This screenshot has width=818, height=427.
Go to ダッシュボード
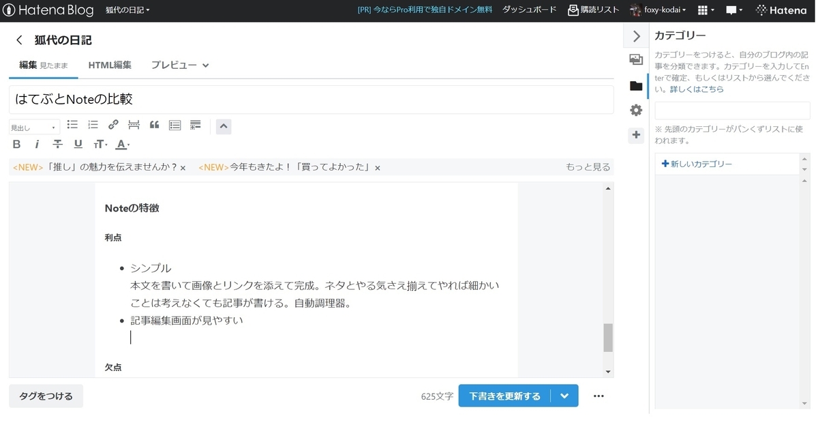pyautogui.click(x=529, y=10)
